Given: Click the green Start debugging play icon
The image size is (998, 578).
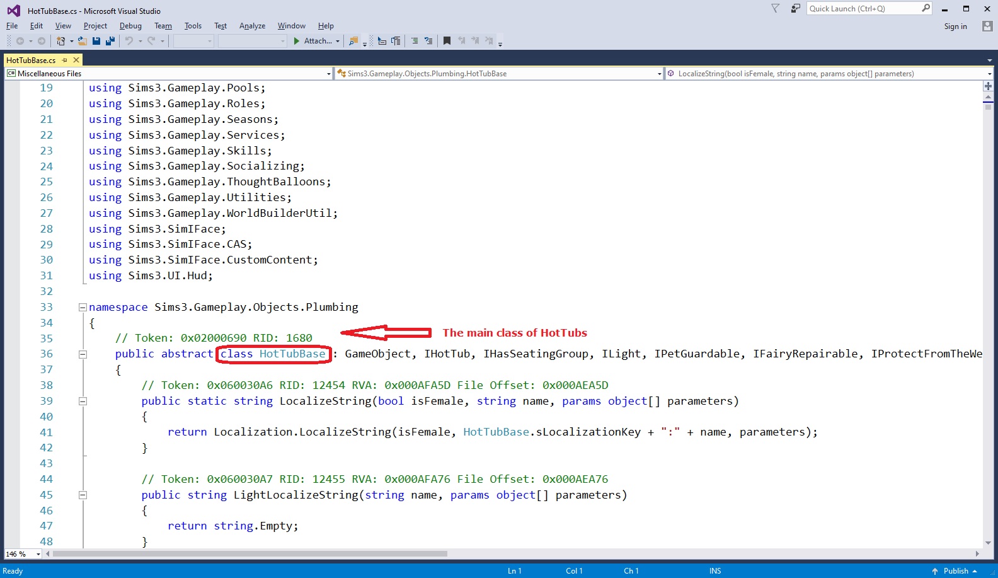Looking at the screenshot, I should 297,41.
